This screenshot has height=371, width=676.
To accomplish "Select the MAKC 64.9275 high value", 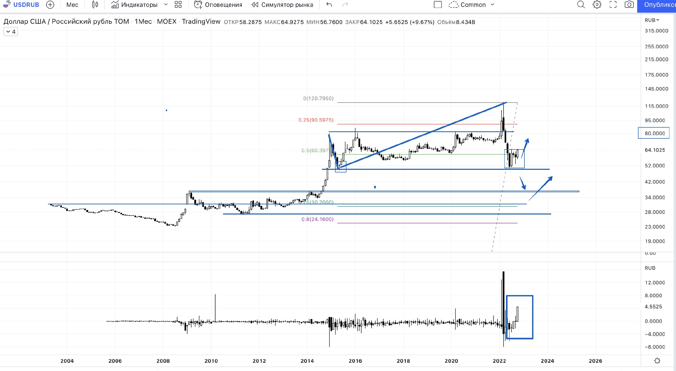I will click(x=284, y=22).
